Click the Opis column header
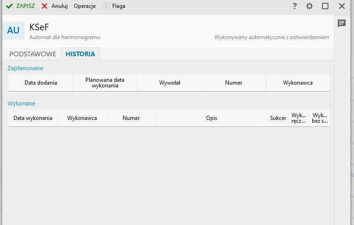The width and height of the screenshot is (354, 225). tap(212, 118)
